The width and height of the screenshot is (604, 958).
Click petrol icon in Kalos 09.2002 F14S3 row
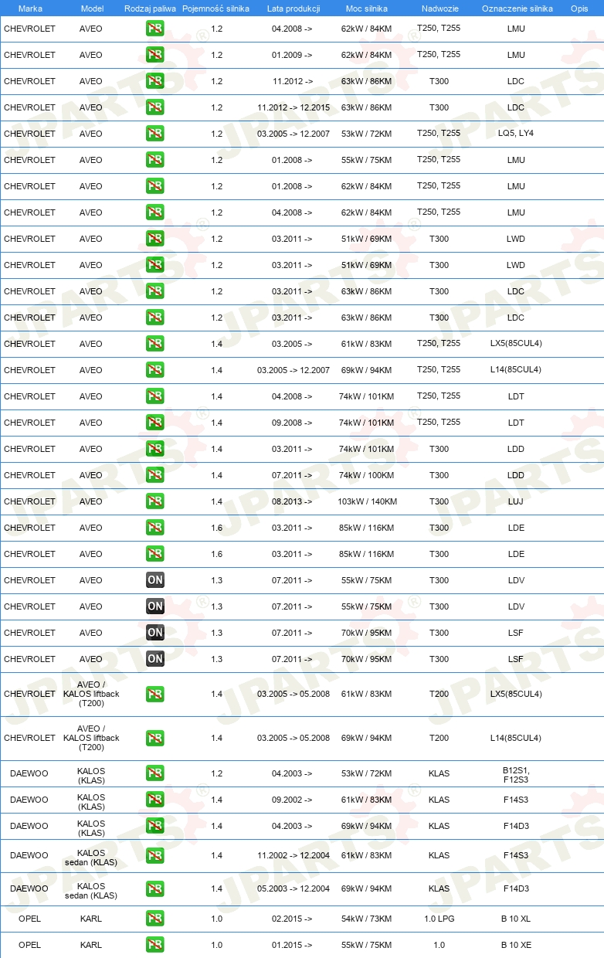click(155, 800)
